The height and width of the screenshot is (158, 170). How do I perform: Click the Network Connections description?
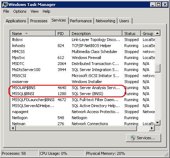[x=90, y=124]
